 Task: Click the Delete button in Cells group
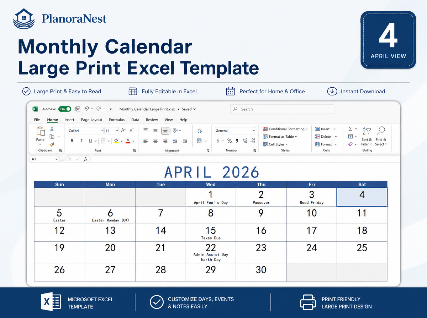click(x=325, y=137)
